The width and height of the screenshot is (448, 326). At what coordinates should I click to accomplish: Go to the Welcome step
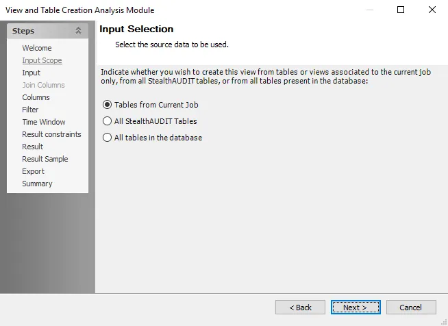click(37, 48)
